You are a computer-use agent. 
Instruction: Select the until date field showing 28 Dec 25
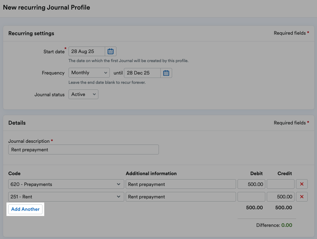[142, 73]
